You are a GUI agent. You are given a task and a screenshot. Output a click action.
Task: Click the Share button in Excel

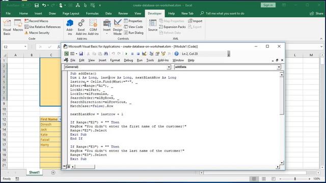[x=317, y=13]
